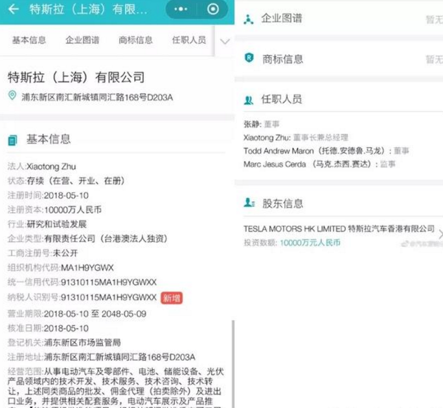The image size is (443, 408).
Task: Click the location pin icon by the address
Action: click(x=12, y=96)
